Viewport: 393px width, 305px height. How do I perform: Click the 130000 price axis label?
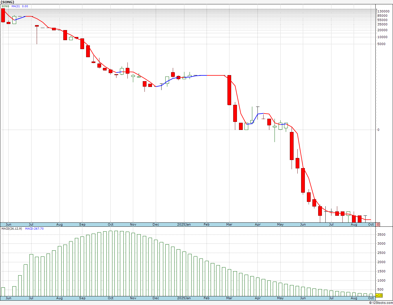pyautogui.click(x=383, y=11)
